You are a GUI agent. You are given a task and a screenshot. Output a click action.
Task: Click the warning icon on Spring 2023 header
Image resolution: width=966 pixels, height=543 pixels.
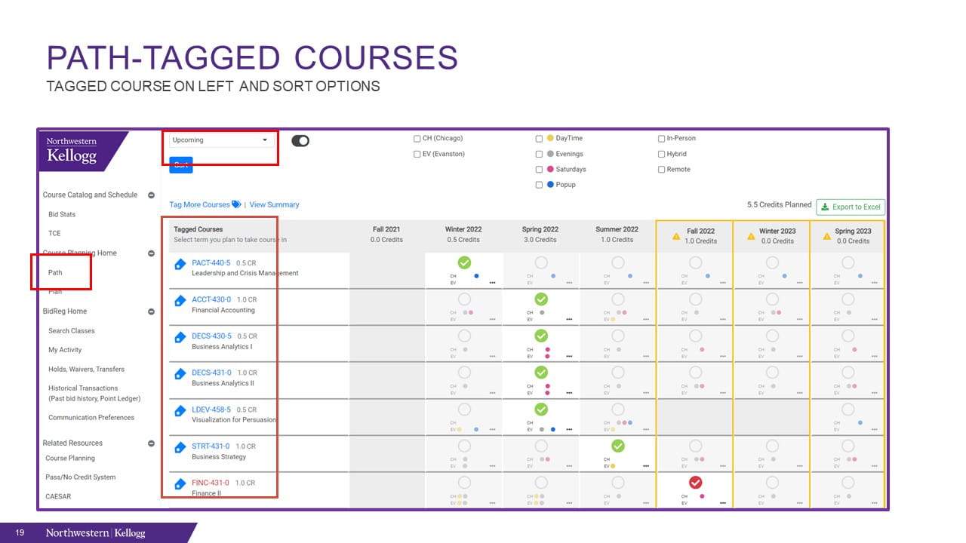827,236
